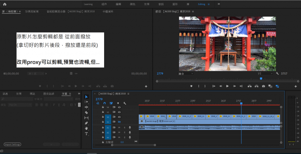Open Comparison View in Program monitor
Image resolution: width=301 pixels, height=154 pixels.
coord(270,86)
